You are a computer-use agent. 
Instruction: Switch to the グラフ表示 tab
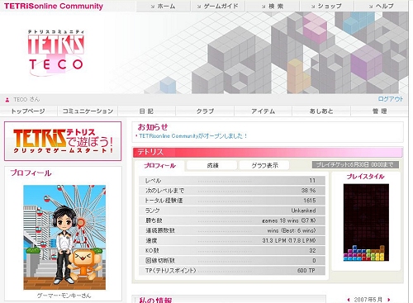point(264,165)
